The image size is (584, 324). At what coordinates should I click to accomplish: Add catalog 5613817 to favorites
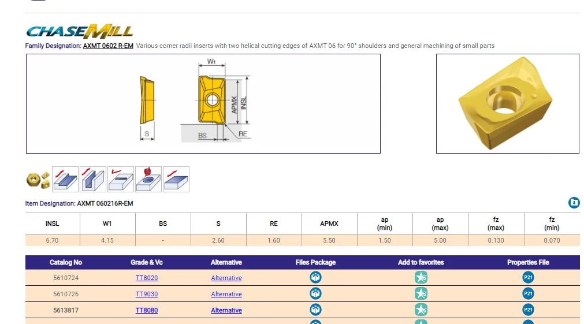pyautogui.click(x=421, y=310)
